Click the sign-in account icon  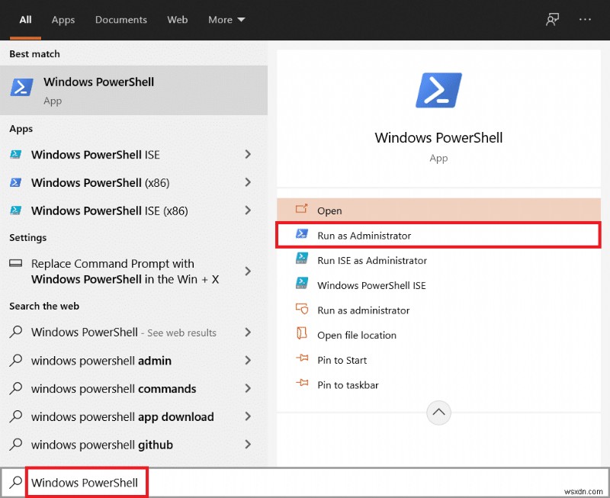coord(552,19)
